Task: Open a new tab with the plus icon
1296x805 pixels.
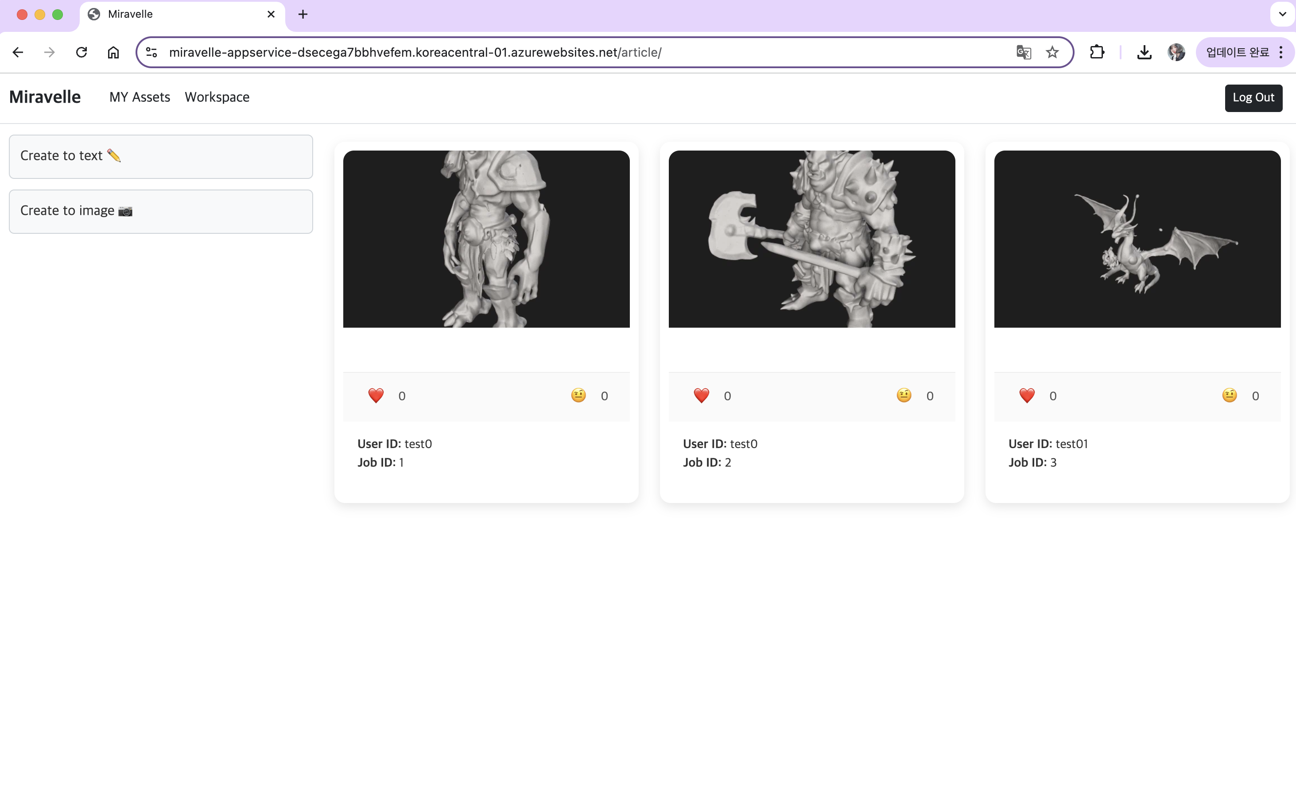Action: (x=303, y=14)
